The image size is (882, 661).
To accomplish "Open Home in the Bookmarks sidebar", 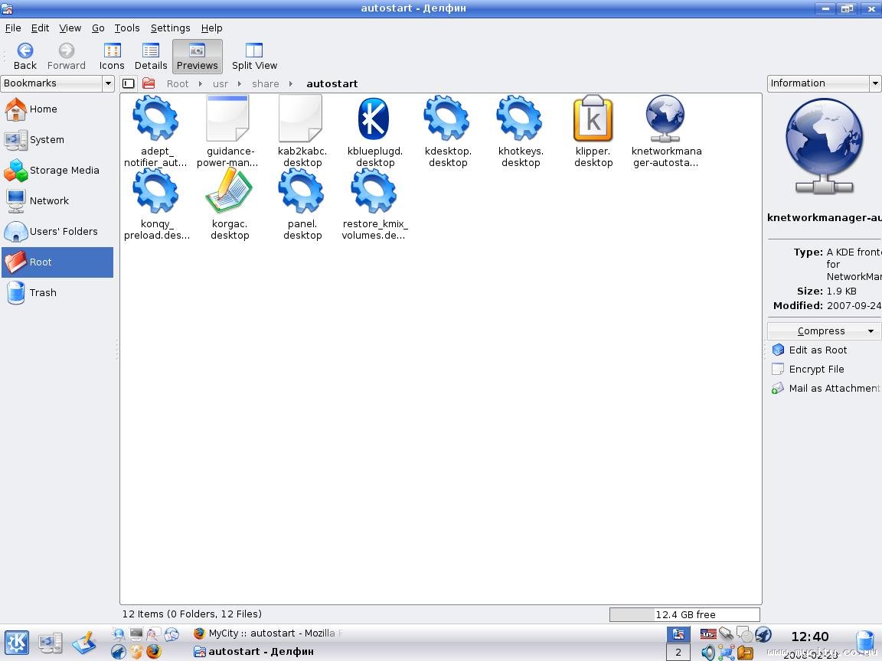I will (57, 109).
